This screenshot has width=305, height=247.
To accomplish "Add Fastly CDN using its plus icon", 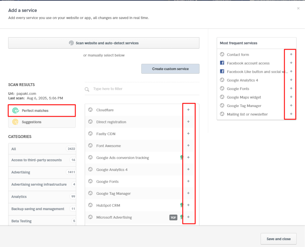I will [188, 133].
